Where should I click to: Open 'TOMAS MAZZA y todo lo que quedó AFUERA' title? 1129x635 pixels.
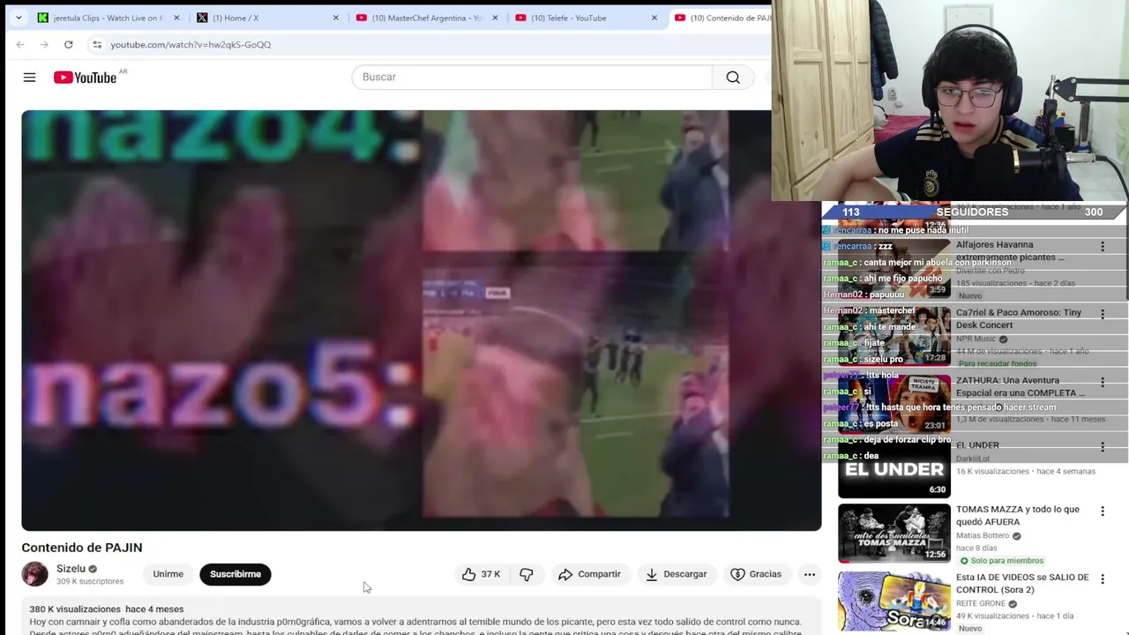coord(1018,515)
